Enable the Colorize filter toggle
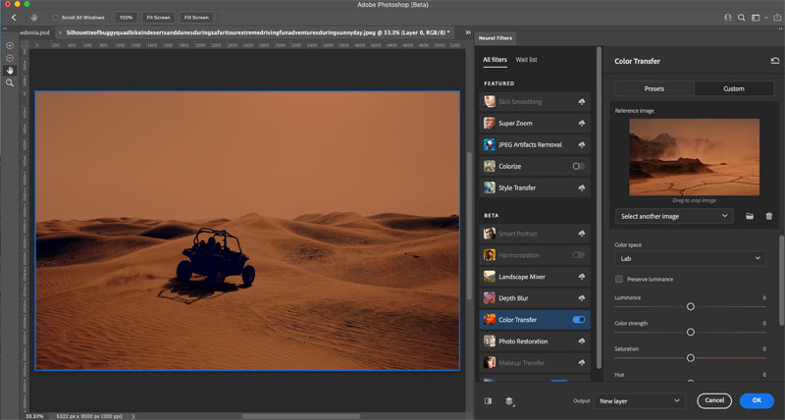This screenshot has width=785, height=420. 579,166
